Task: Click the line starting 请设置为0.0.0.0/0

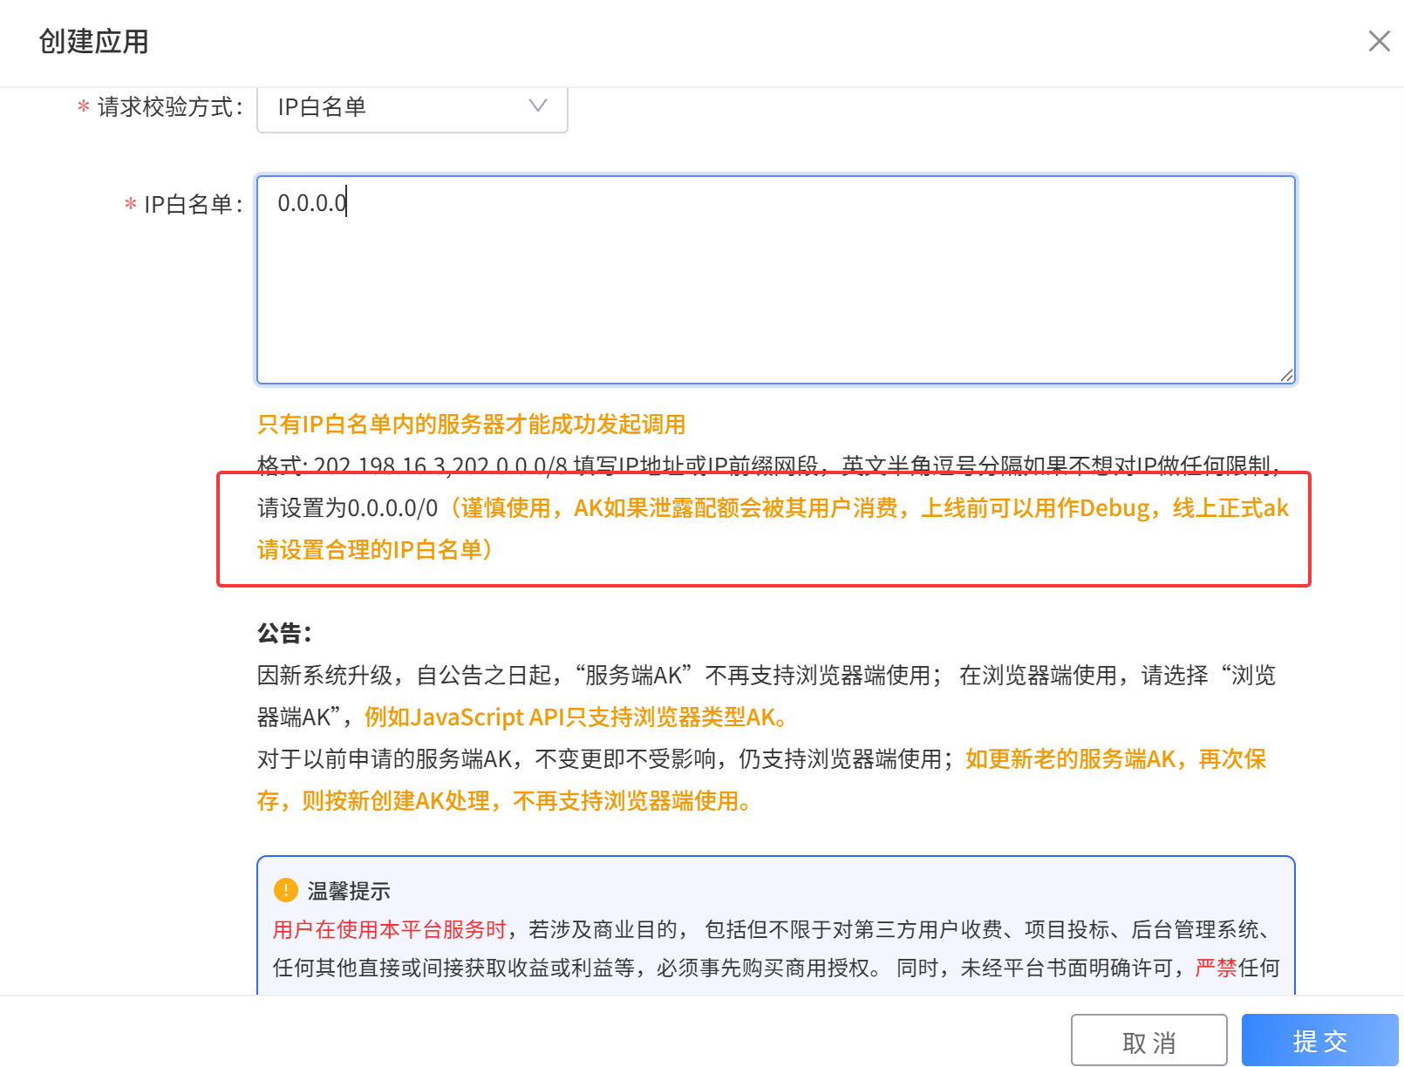Action: (773, 508)
